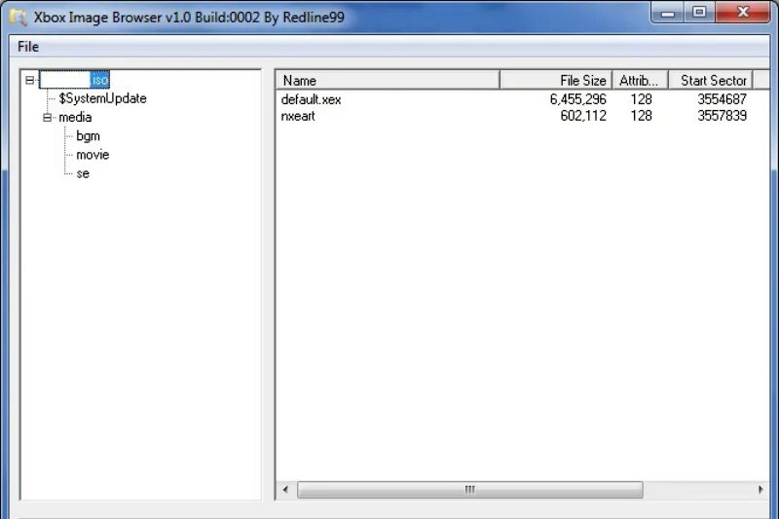The image size is (779, 519).
Task: Close the Xbox Image Browser window
Action: [x=743, y=13]
